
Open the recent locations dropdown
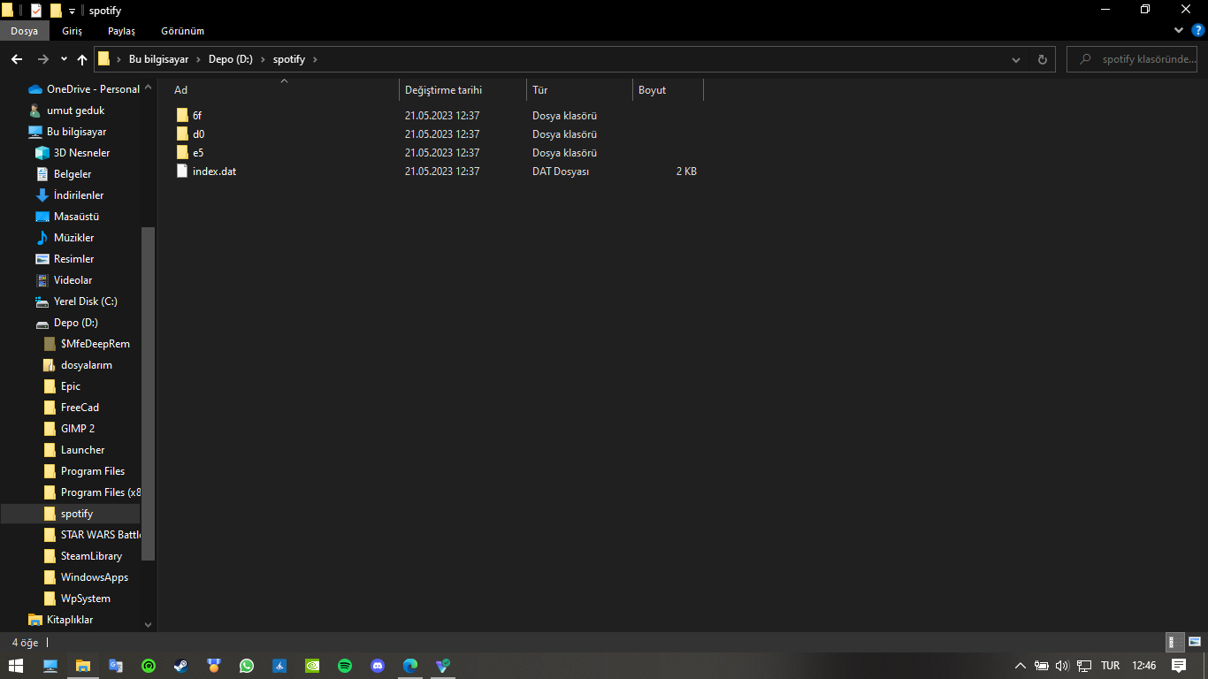click(64, 59)
